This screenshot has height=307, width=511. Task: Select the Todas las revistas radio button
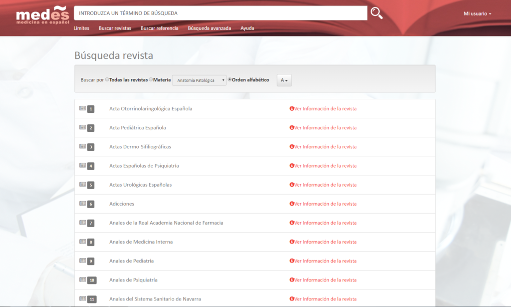pyautogui.click(x=107, y=80)
